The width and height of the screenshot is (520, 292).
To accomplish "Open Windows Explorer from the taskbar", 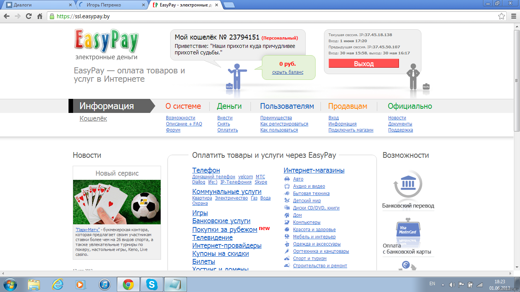I will point(34,284).
